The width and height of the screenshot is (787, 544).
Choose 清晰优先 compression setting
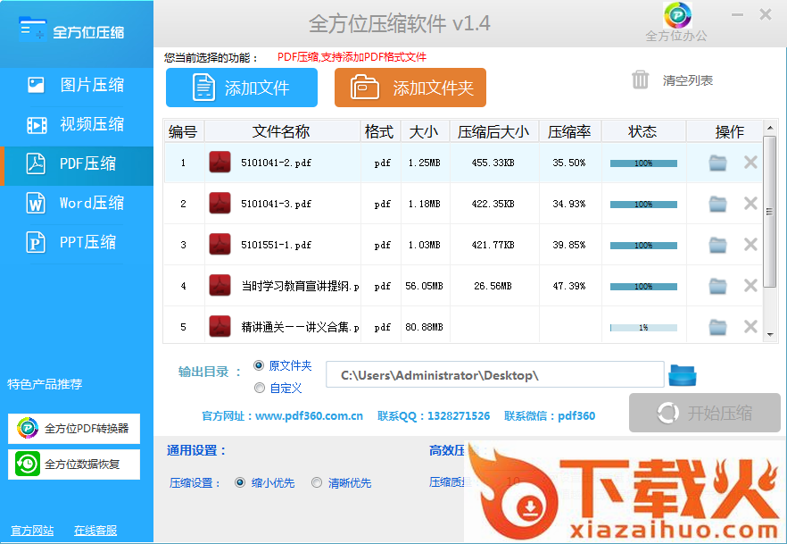pos(317,482)
